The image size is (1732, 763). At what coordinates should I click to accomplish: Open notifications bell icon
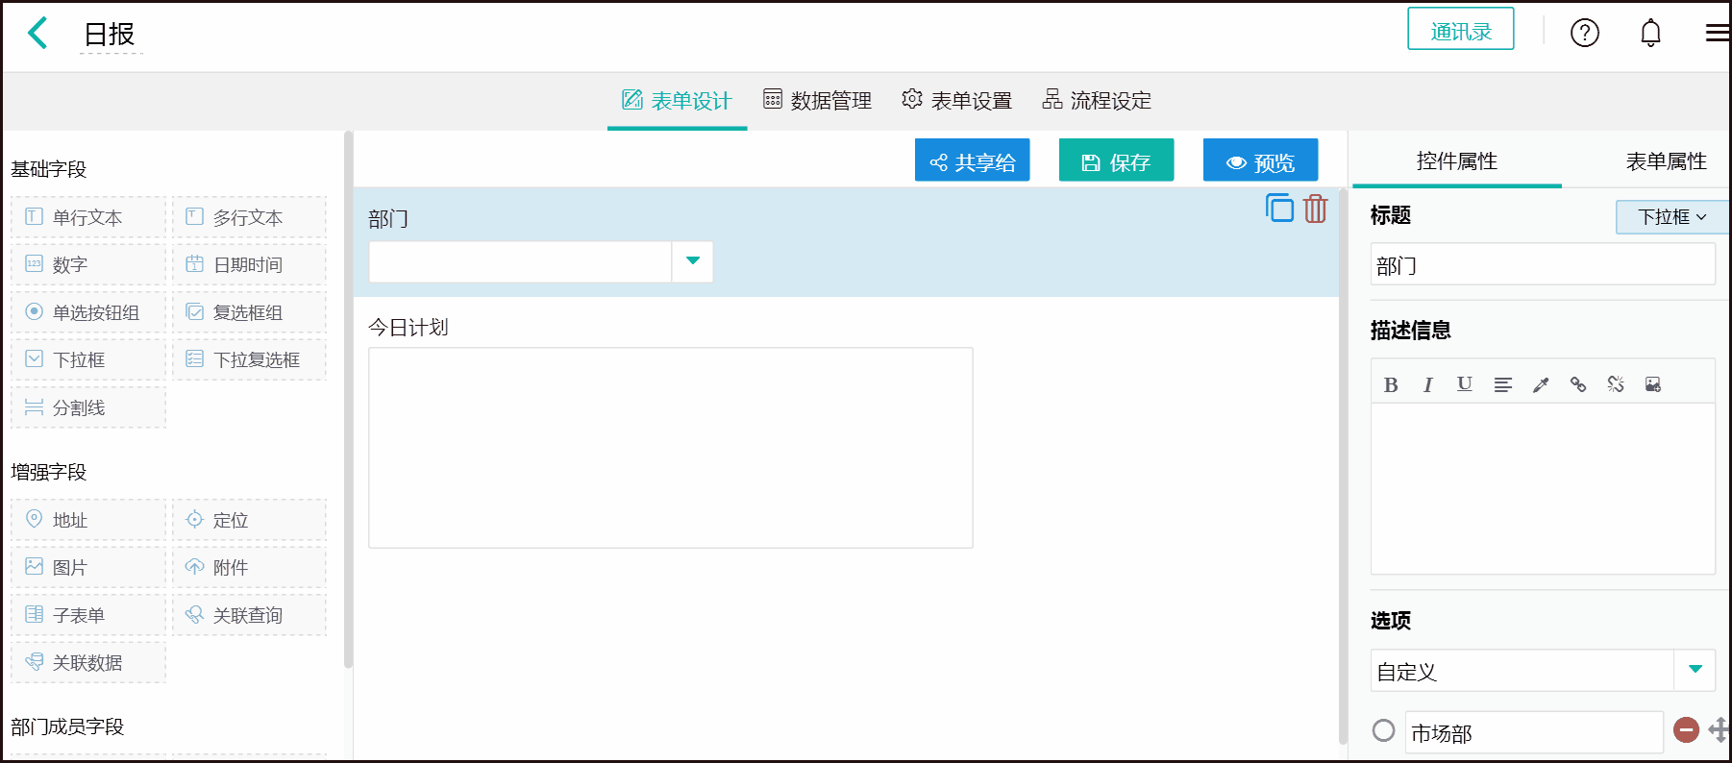coord(1650,33)
